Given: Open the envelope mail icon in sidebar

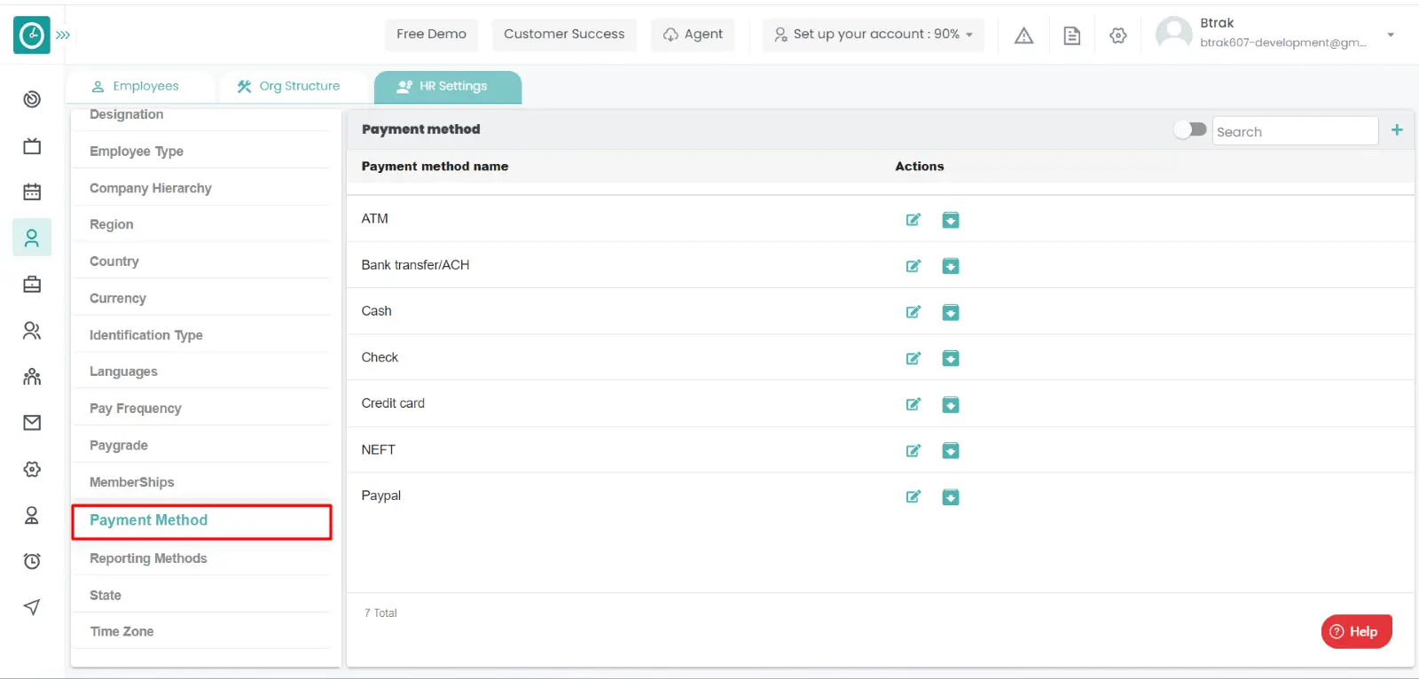Looking at the screenshot, I should tap(32, 423).
